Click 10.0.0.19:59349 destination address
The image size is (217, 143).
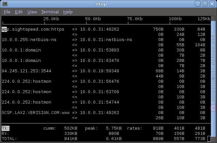point(100,71)
